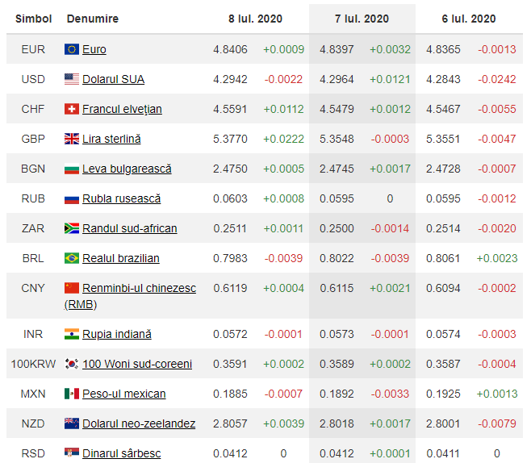
Task: Open Renminbi-ul chinezesc currency link
Action: click(139, 288)
